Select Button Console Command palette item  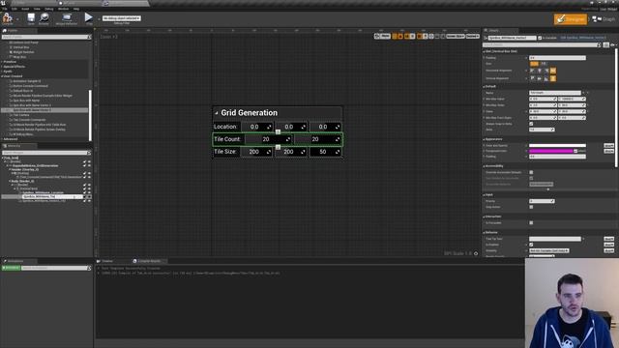point(30,86)
